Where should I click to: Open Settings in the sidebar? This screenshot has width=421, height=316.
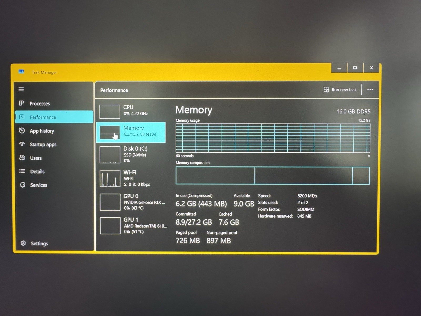coord(39,244)
